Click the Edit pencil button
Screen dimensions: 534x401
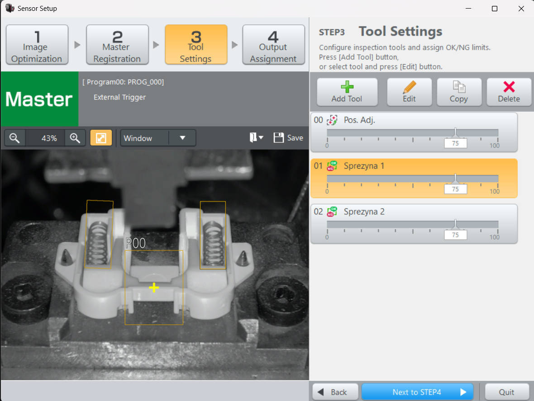409,92
